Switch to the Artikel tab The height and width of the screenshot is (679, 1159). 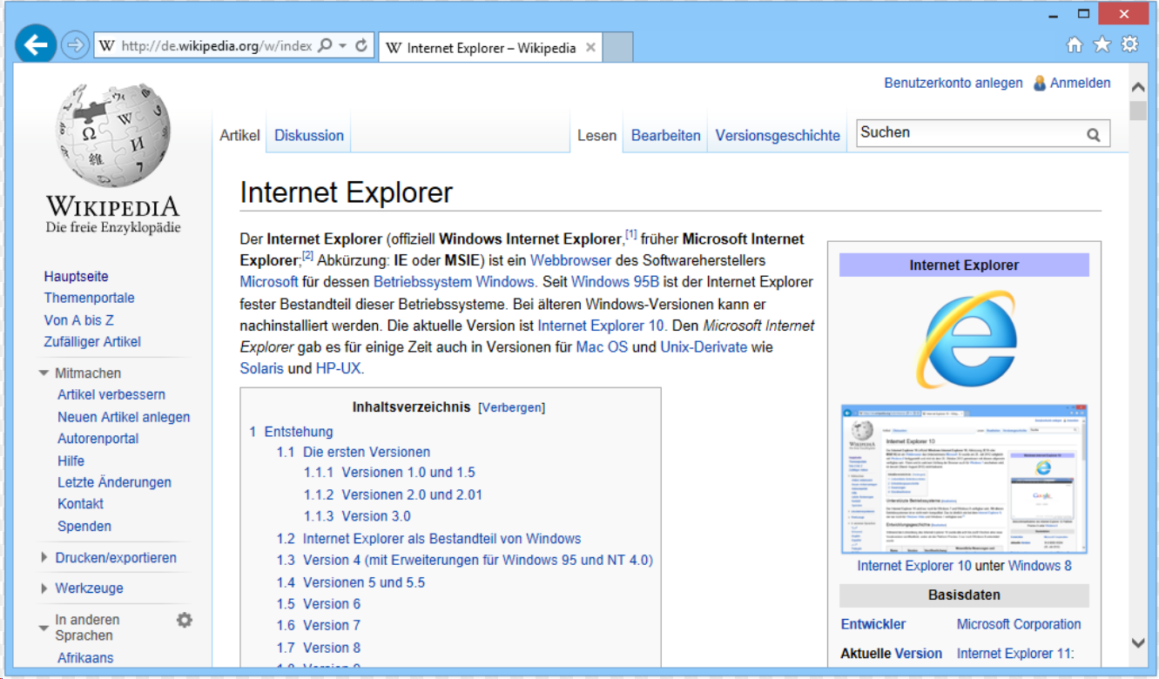[x=239, y=136]
